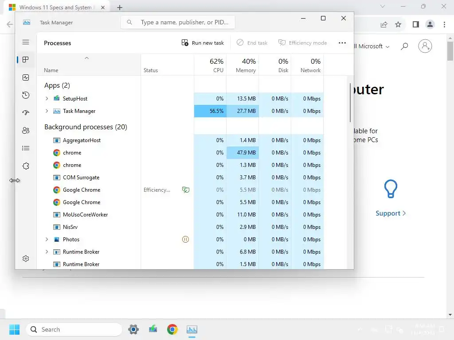Open the Performance page icon in sidebar

tap(26, 77)
